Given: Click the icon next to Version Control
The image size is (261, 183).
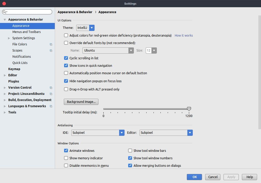Looking at the screenshot, I should pyautogui.click(x=51, y=87).
